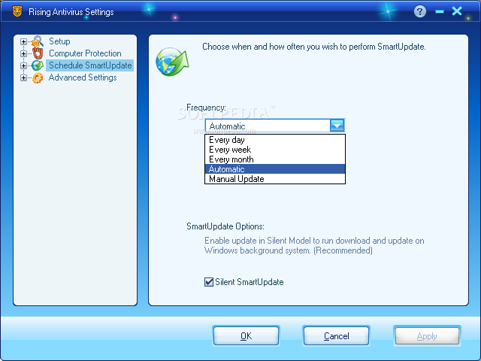The height and width of the screenshot is (361, 481).
Task: Select Computer Protection in the settings tree
Action: [85, 53]
